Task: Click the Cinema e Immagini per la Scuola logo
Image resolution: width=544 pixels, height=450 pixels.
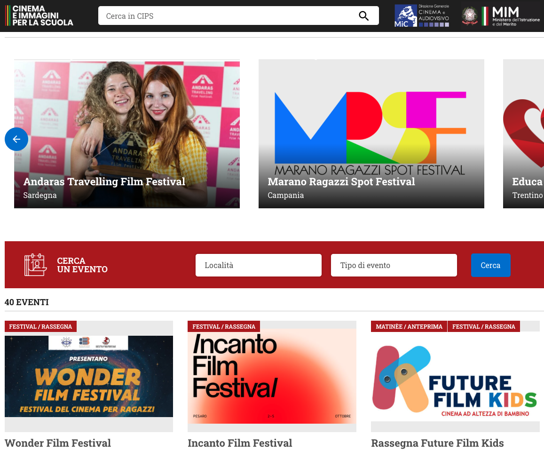Action: tap(39, 16)
